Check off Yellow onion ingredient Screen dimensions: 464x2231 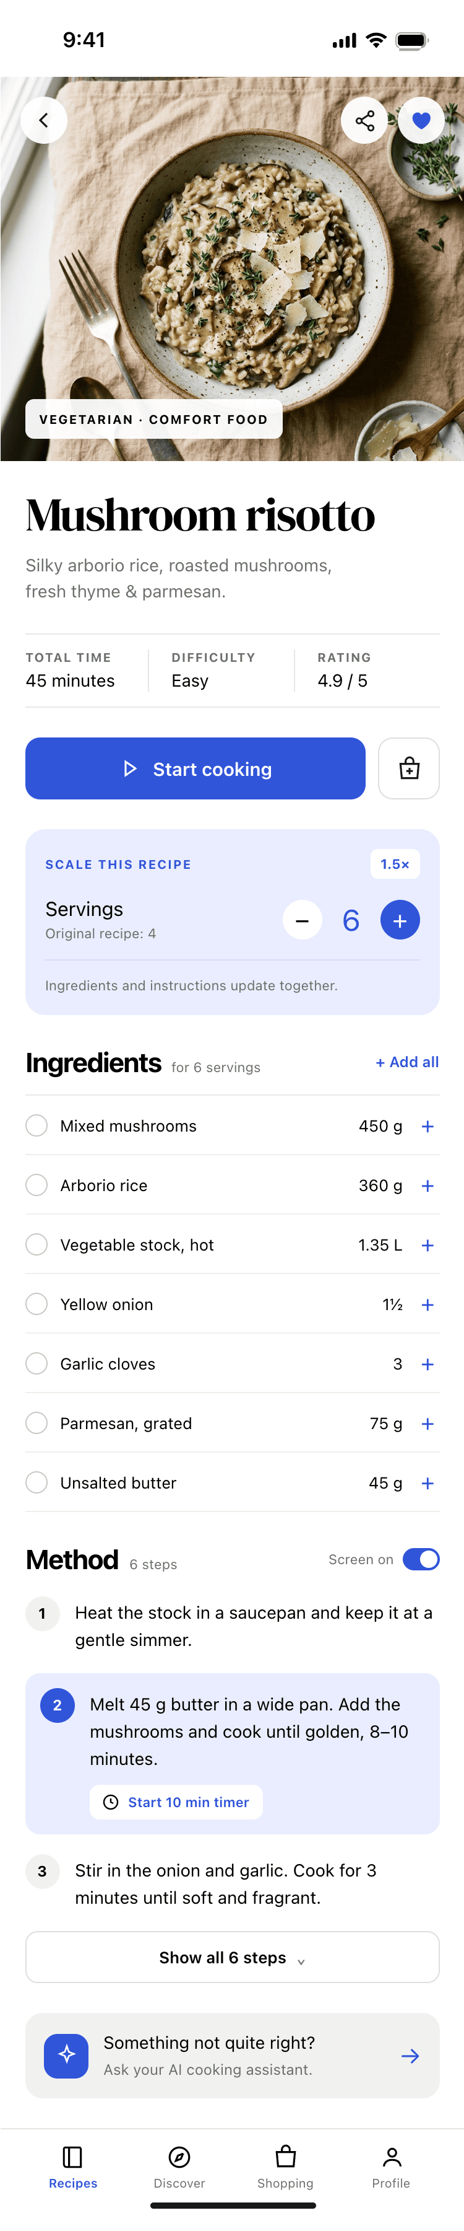coord(37,1305)
